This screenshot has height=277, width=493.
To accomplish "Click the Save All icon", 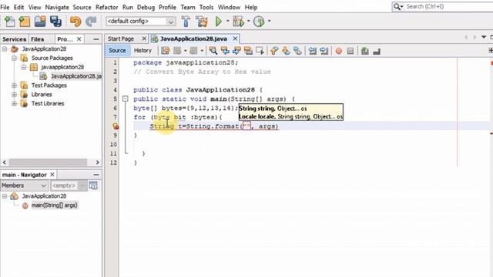I will (56, 22).
